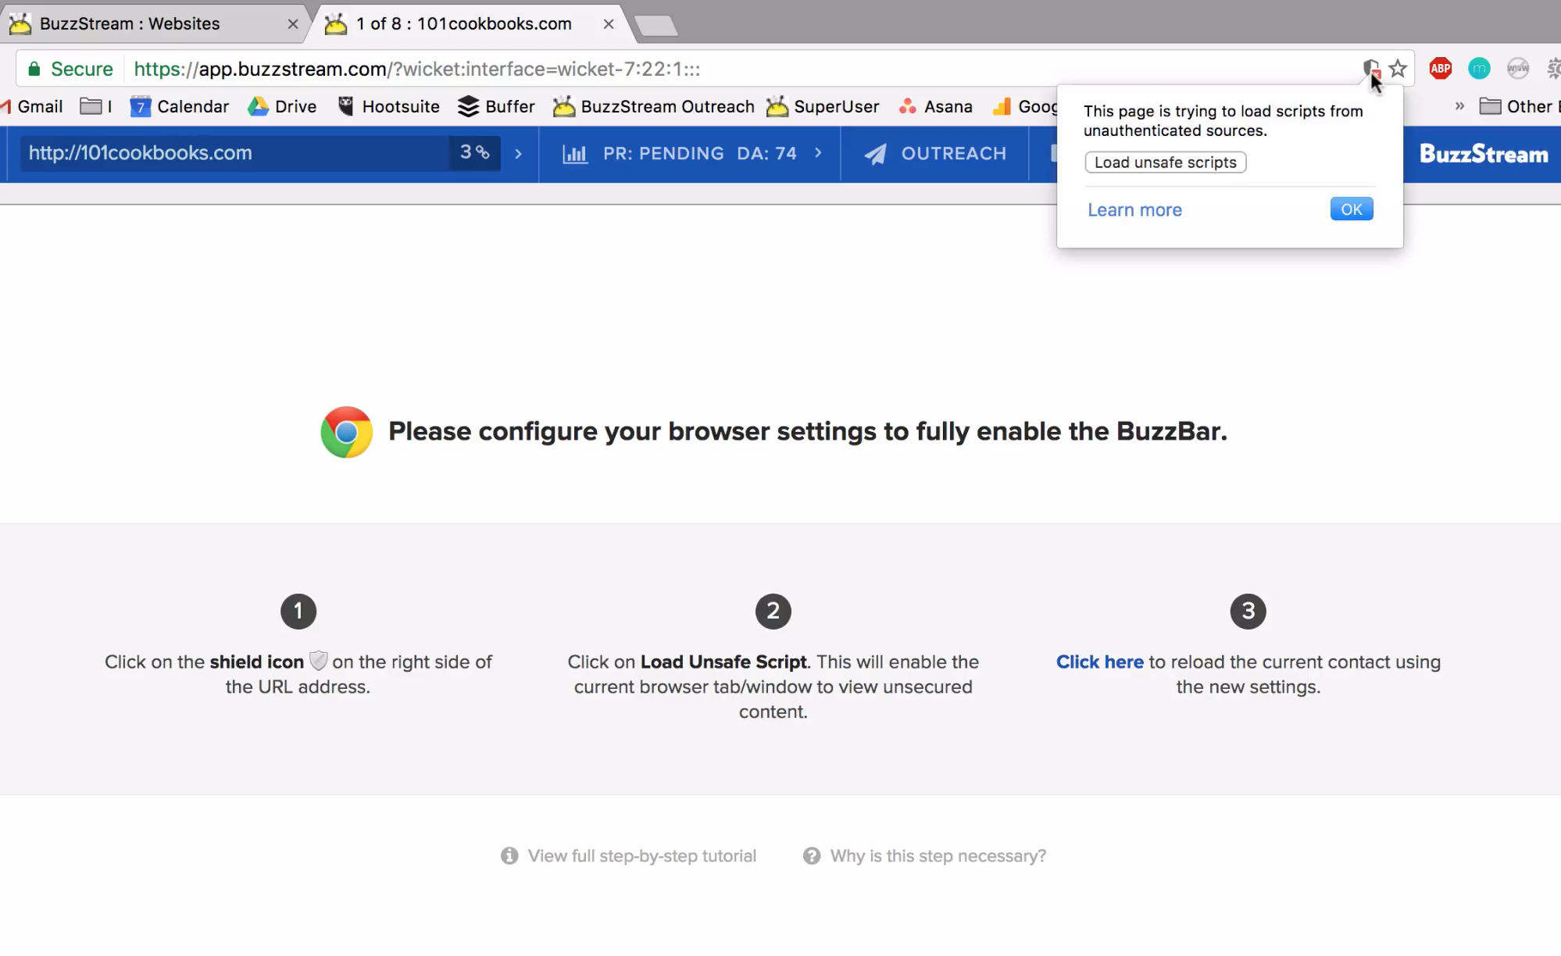The image size is (1561, 956).
Task: Click OK in the security popup
Action: click(x=1351, y=209)
